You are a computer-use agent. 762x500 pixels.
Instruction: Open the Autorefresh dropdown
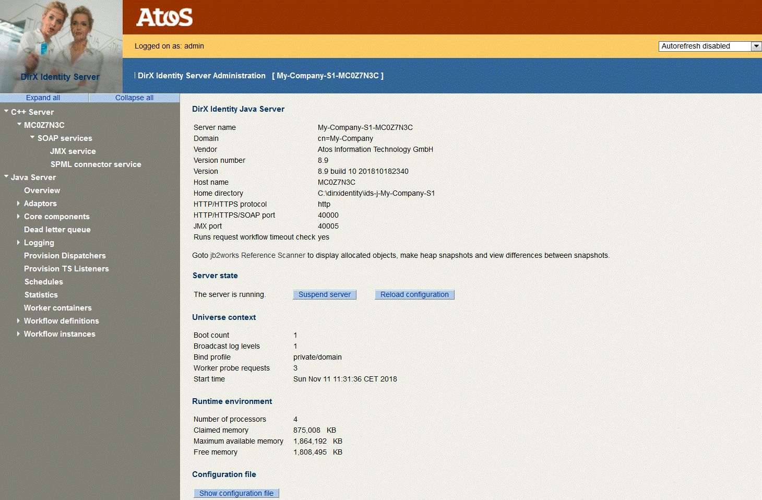pyautogui.click(x=756, y=46)
